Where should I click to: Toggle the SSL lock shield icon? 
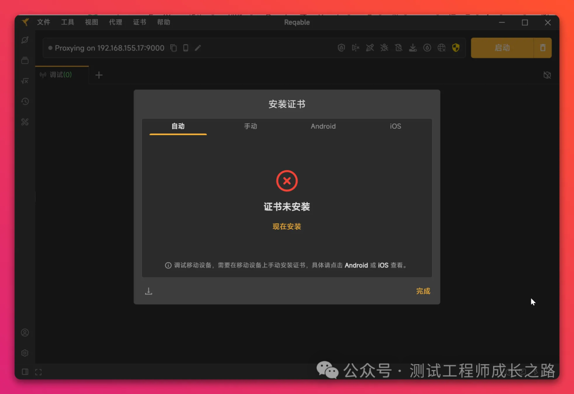(341, 48)
